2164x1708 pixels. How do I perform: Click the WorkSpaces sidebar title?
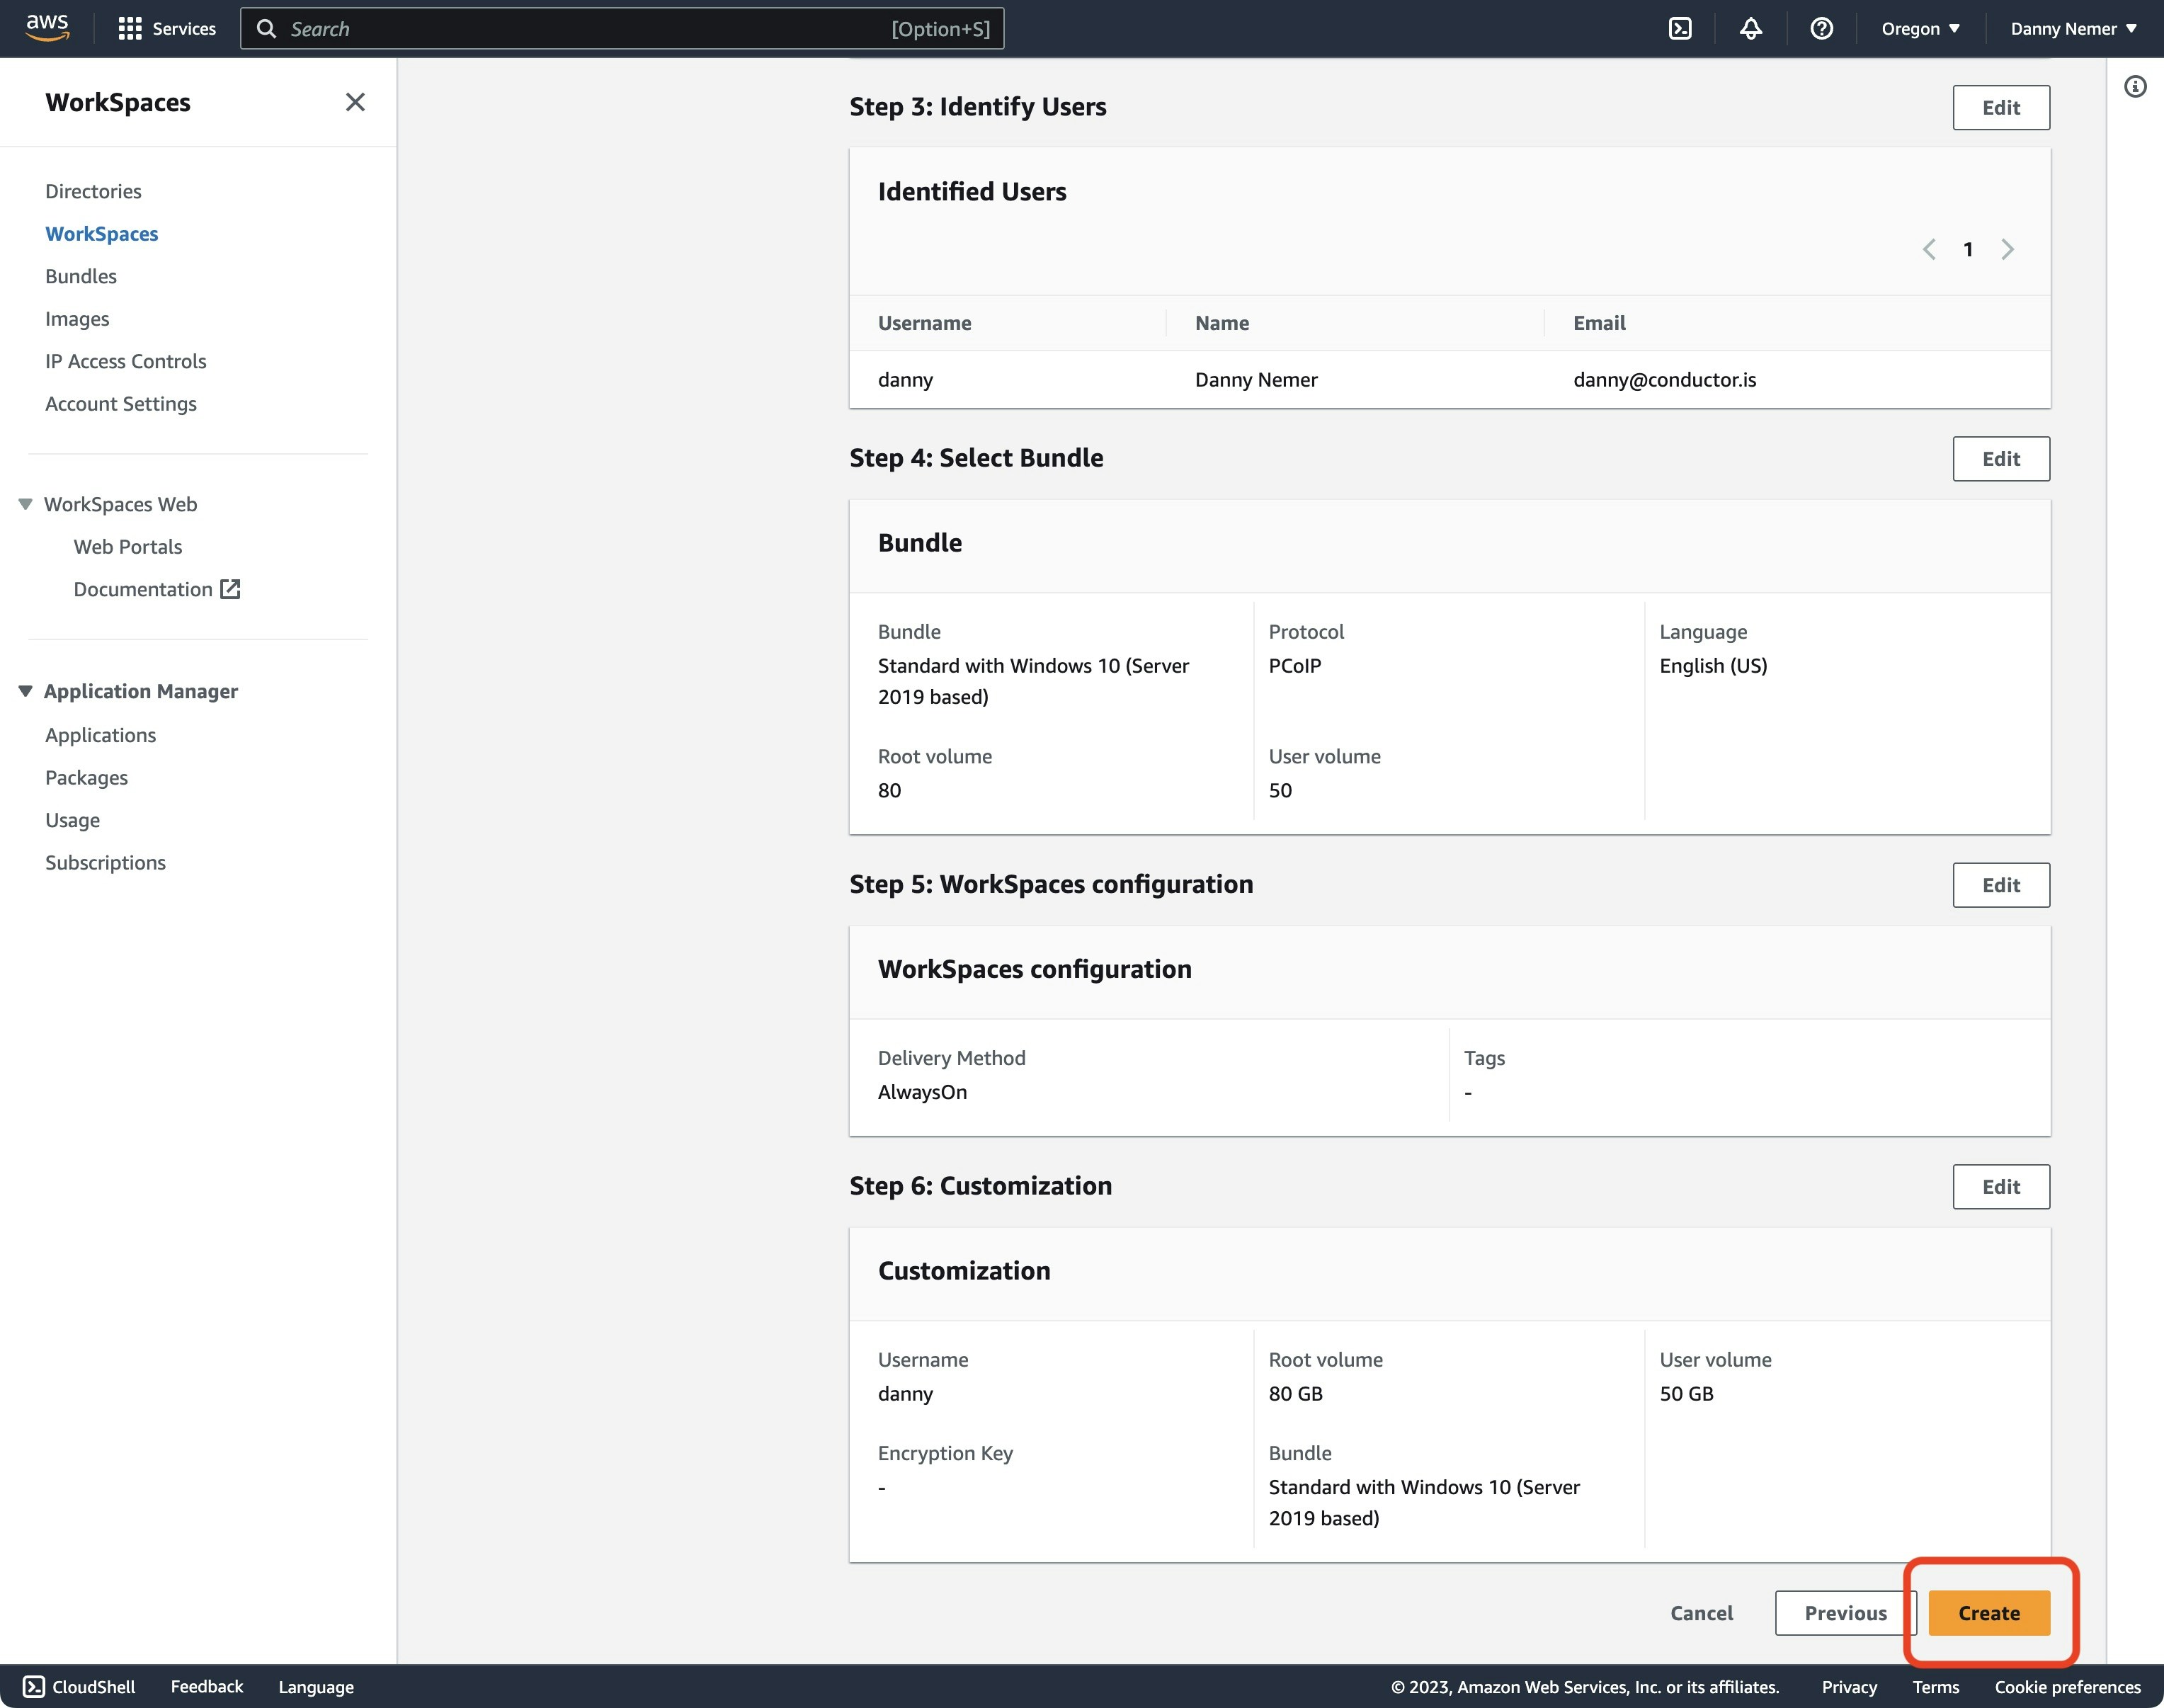118,102
